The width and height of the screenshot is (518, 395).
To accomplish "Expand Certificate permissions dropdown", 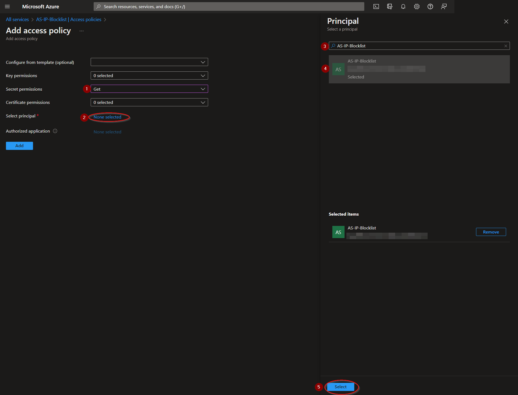I will click(x=149, y=102).
